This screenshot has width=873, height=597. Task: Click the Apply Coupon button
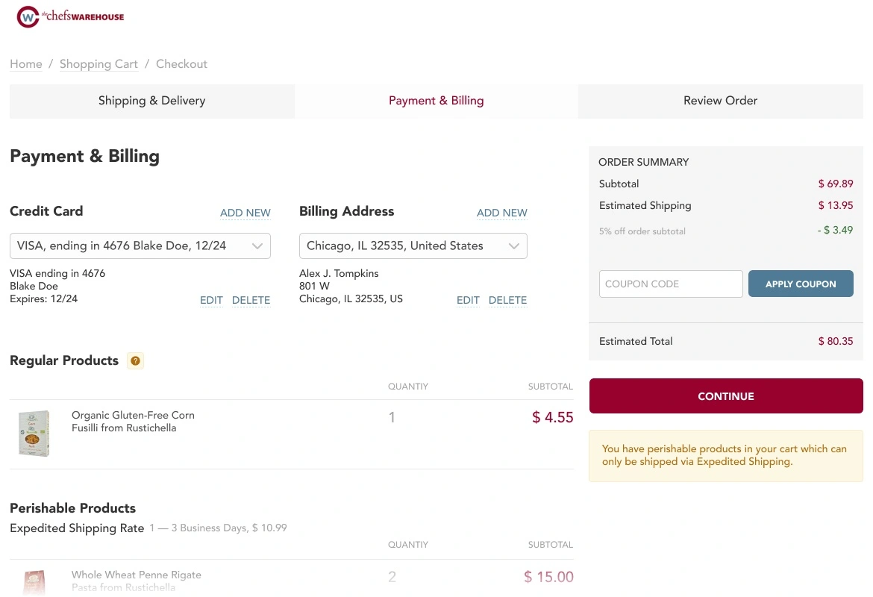[801, 284]
